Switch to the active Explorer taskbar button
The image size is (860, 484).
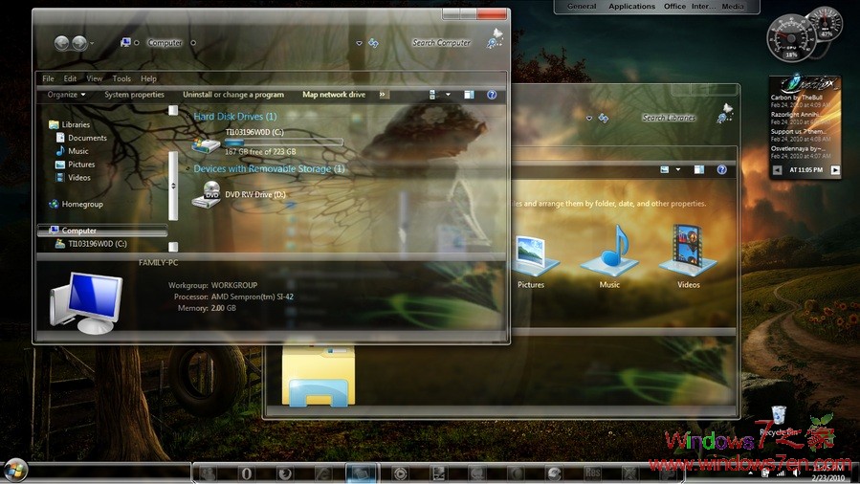pyautogui.click(x=362, y=473)
